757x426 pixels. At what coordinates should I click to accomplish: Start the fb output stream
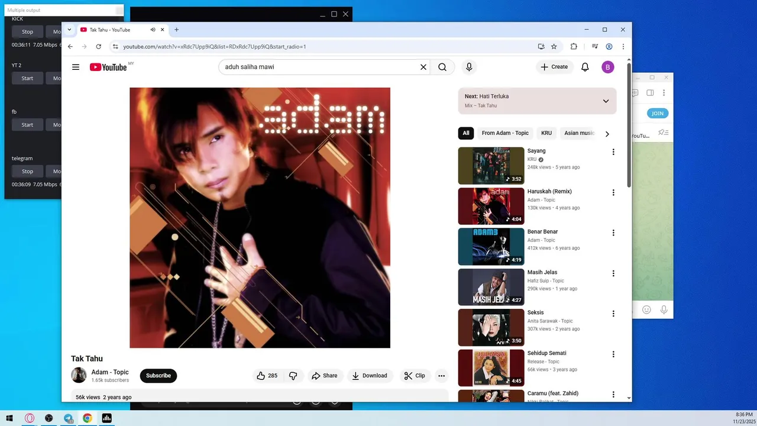click(27, 125)
